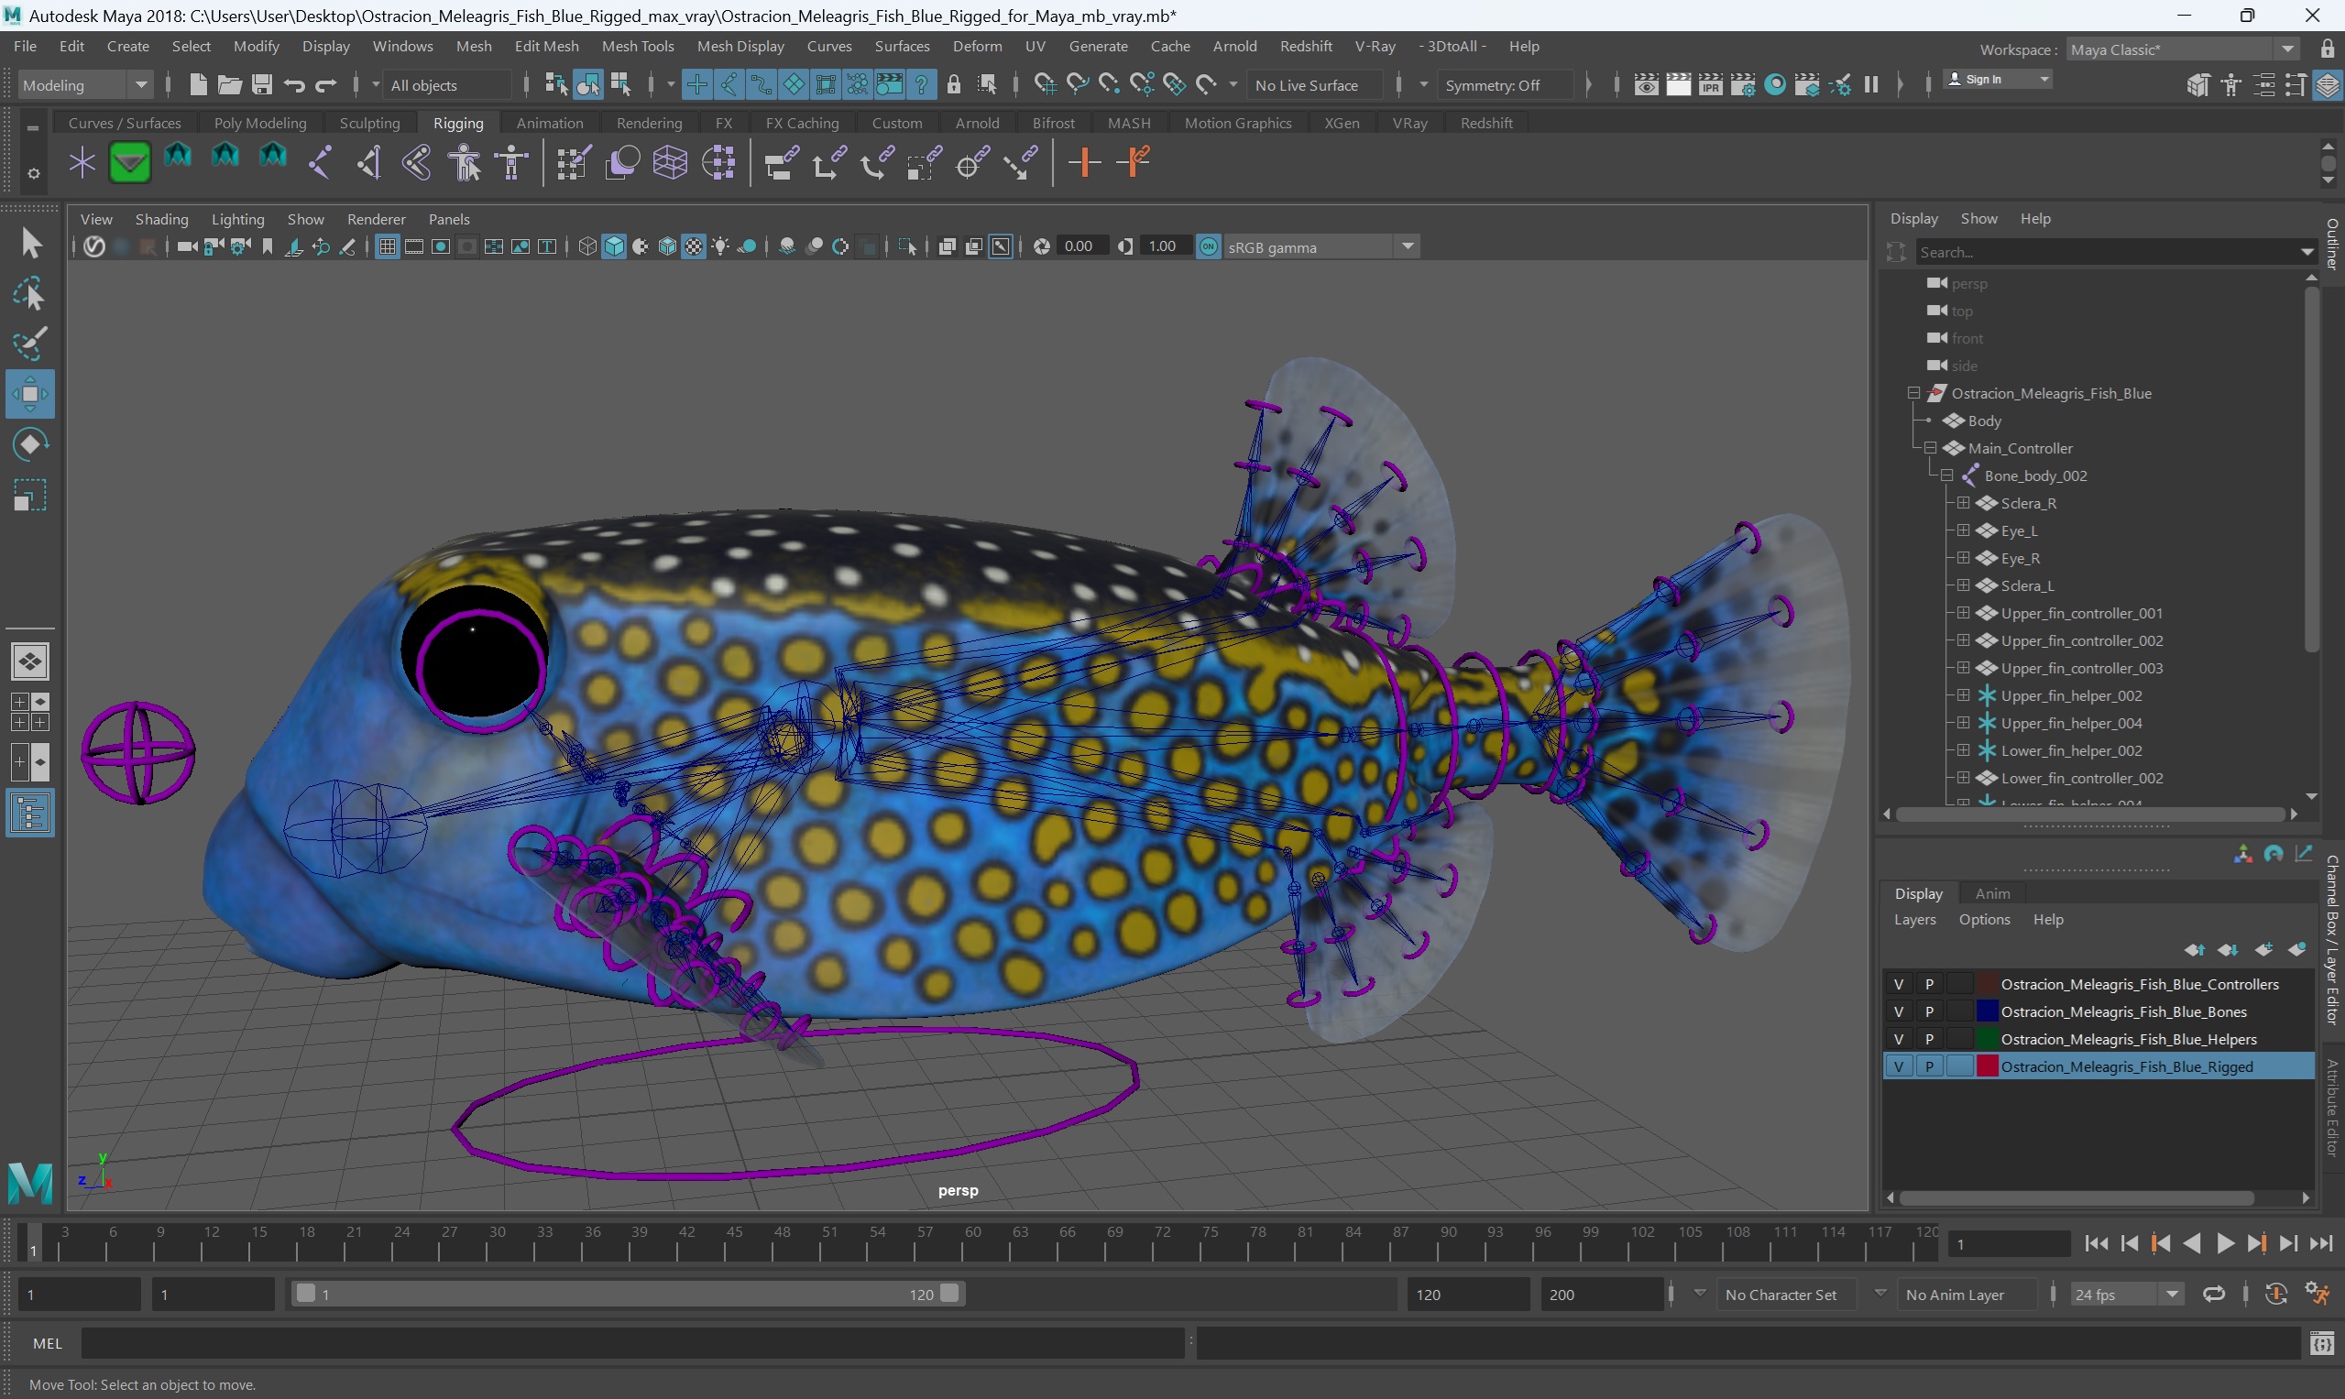2345x1399 pixels.
Task: Click the Redo arrow icon
Action: coord(326,85)
